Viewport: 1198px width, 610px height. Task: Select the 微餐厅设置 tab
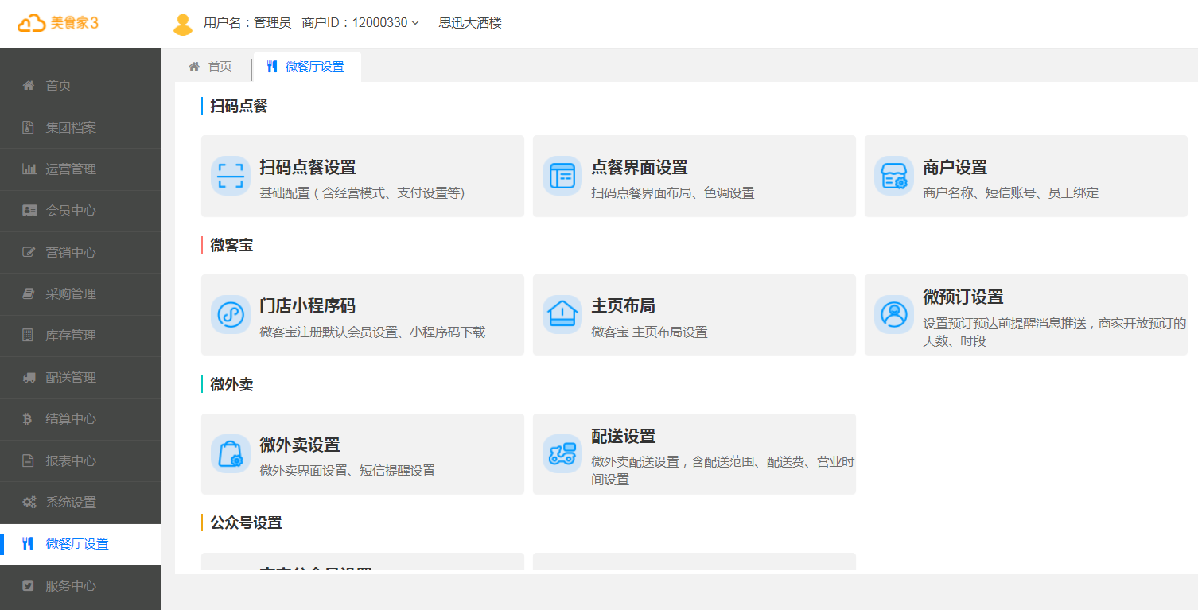click(308, 67)
